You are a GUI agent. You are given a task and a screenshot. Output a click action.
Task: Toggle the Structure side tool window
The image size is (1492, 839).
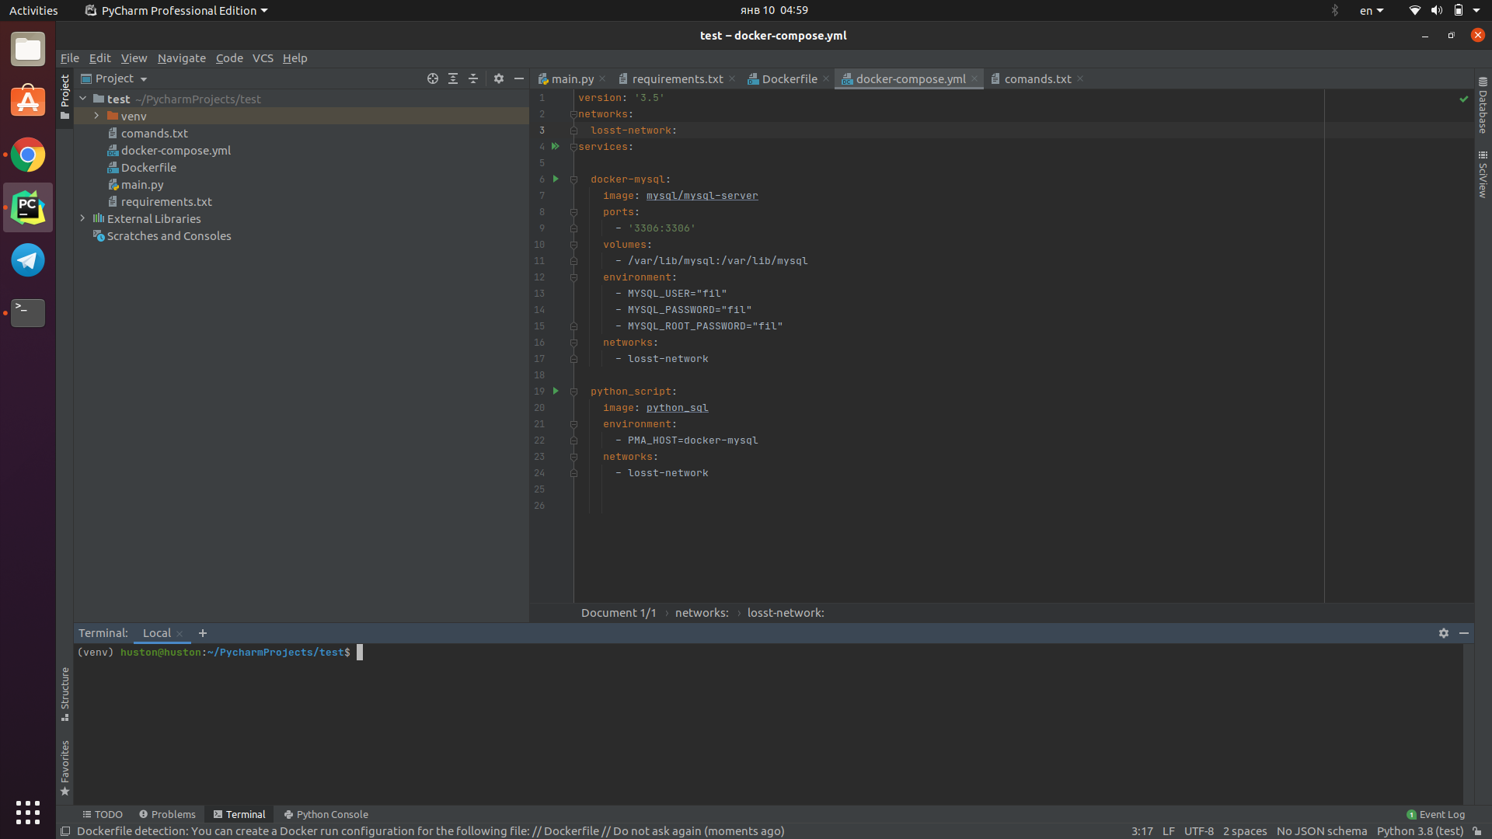point(64,694)
